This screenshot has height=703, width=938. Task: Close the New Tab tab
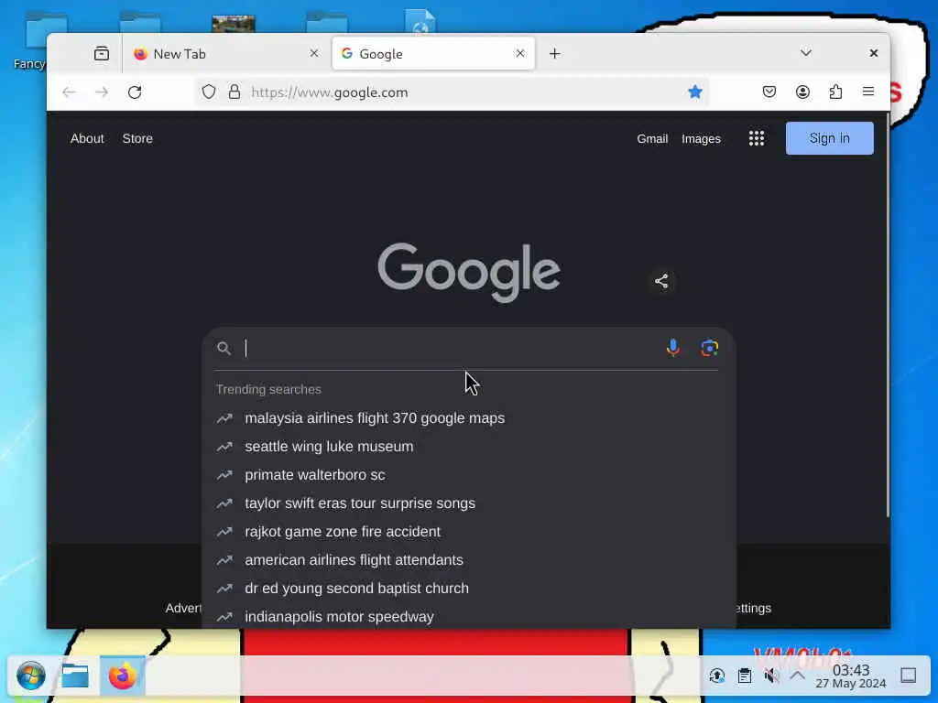click(314, 53)
